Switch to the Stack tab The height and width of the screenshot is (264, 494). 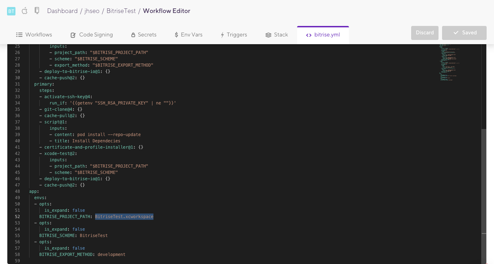(277, 35)
